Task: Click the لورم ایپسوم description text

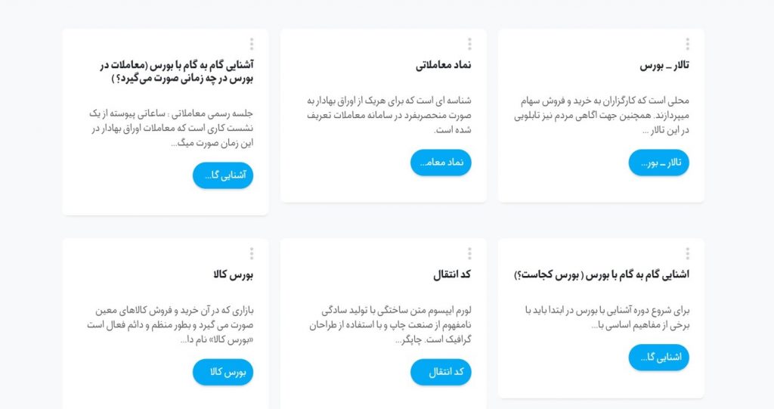Action: point(391,325)
